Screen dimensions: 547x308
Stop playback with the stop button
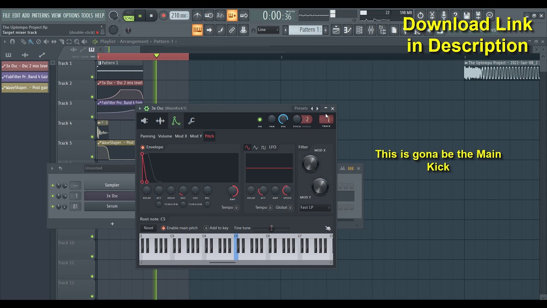pos(151,16)
